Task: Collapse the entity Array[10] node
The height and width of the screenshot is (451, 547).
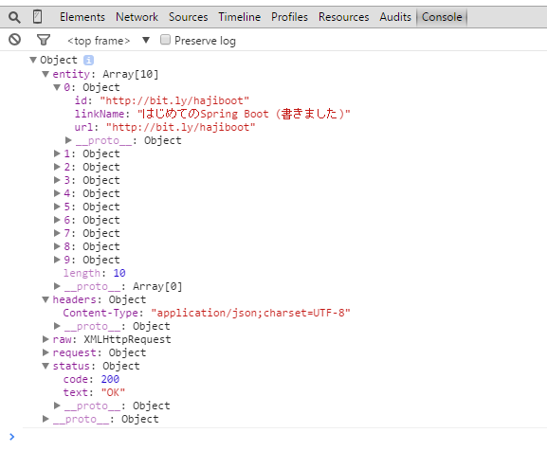Action: point(46,74)
